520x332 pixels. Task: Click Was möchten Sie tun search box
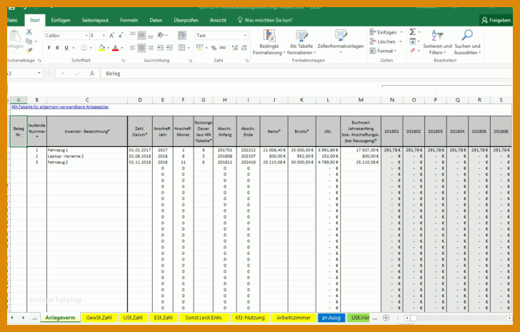(x=265, y=20)
